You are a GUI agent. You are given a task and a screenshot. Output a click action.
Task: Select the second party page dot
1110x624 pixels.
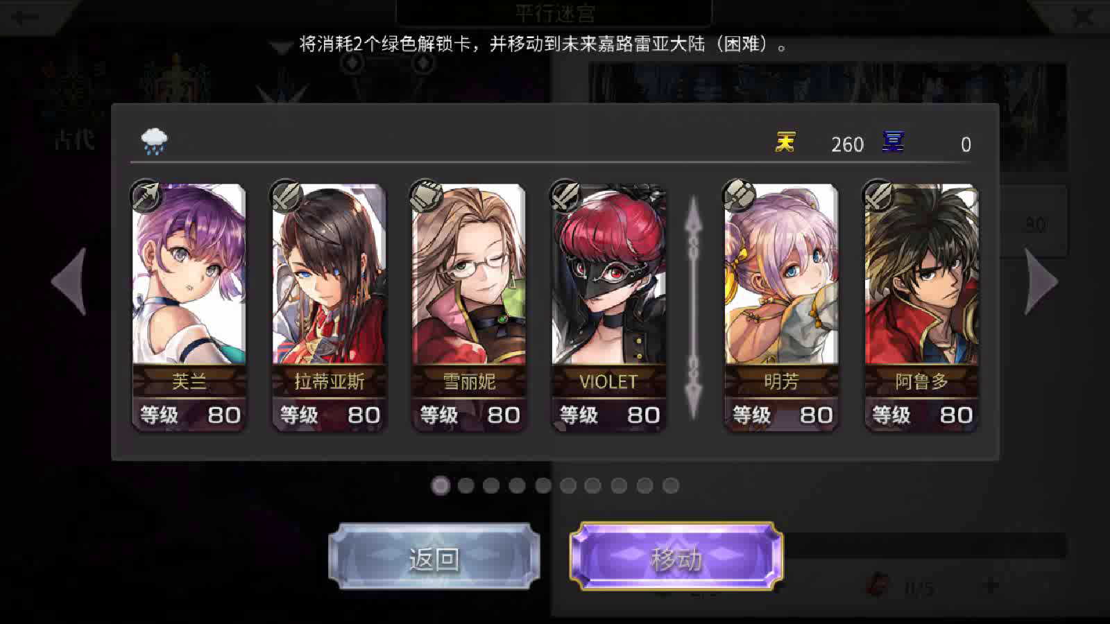pyautogui.click(x=466, y=485)
